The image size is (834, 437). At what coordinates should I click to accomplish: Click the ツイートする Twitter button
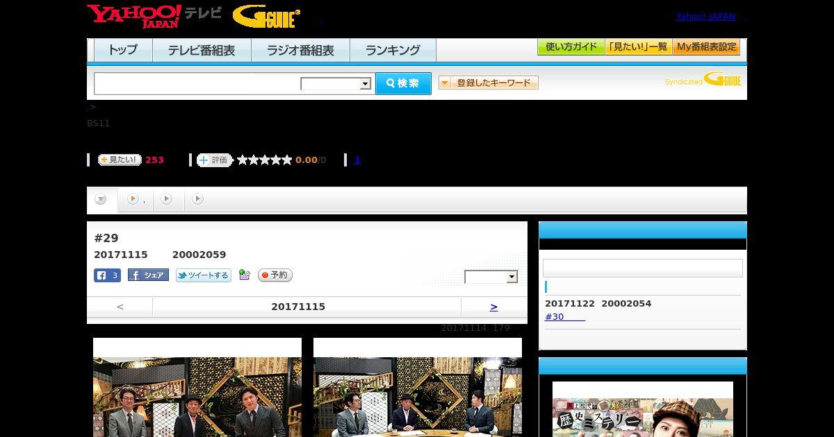[x=203, y=275]
